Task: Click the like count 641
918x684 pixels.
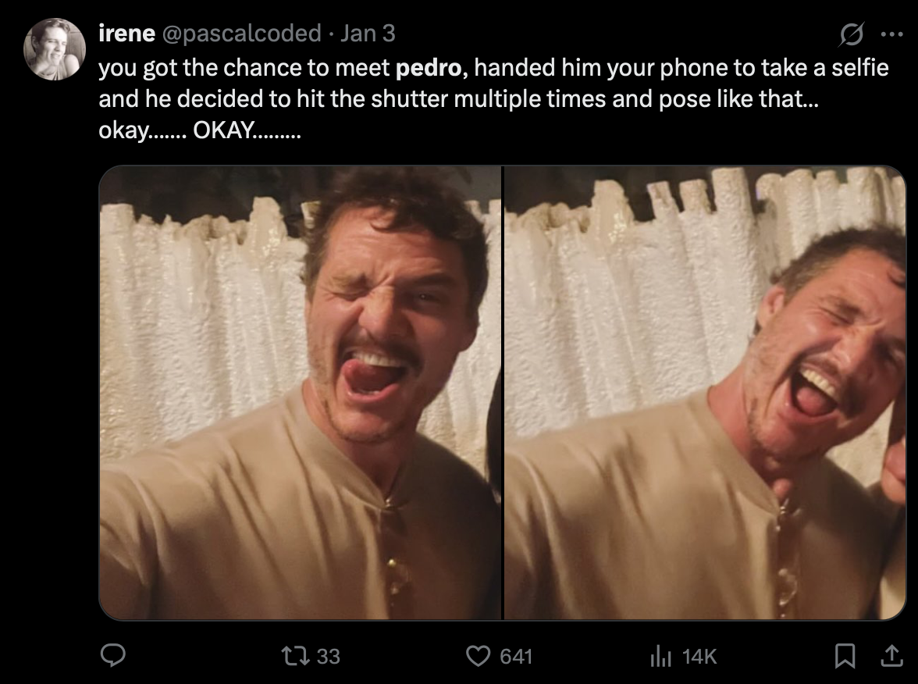Action: 515,657
